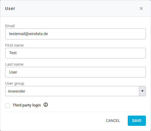Click the info icon beside Third party login
This screenshot has height=131, width=151.
click(46, 105)
